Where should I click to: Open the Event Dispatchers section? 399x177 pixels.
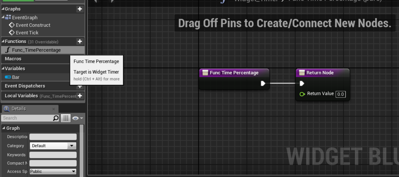(25, 86)
